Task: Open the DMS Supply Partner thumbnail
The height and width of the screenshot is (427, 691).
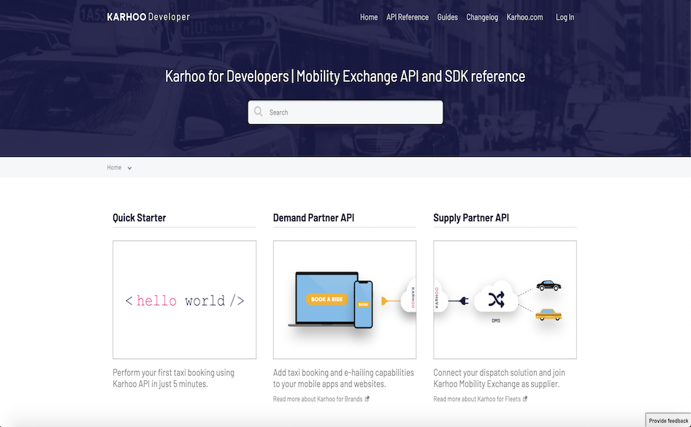Action: 505,299
